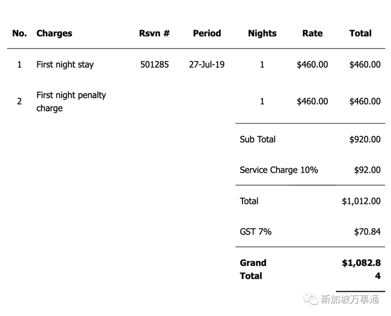Click the Rsvn # column header
The height and width of the screenshot is (316, 391).
(x=154, y=33)
